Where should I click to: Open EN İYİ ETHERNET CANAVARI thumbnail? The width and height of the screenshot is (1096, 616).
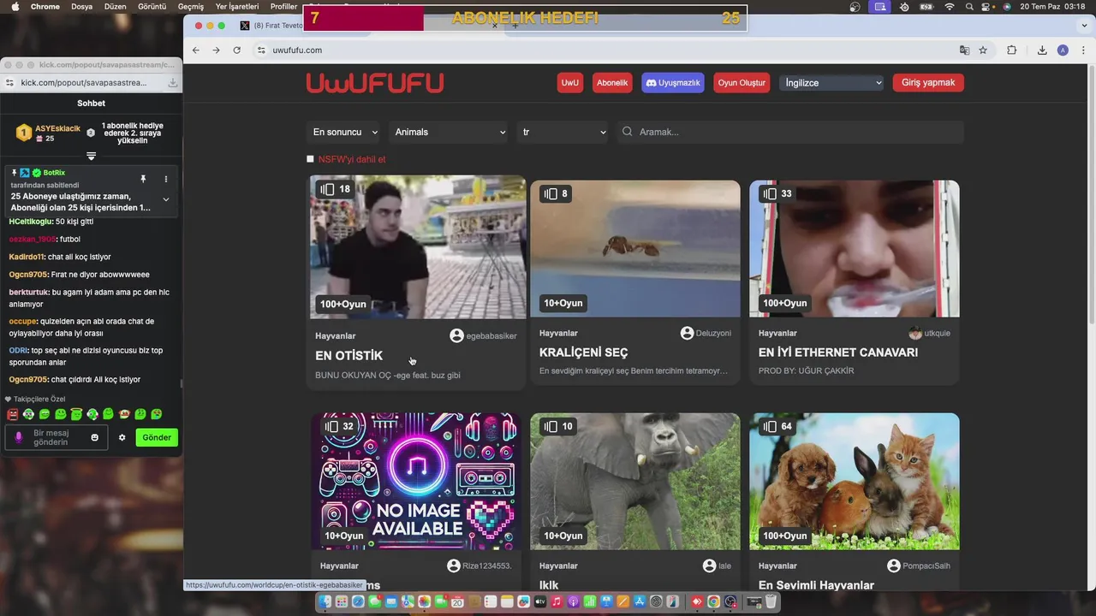(855, 248)
